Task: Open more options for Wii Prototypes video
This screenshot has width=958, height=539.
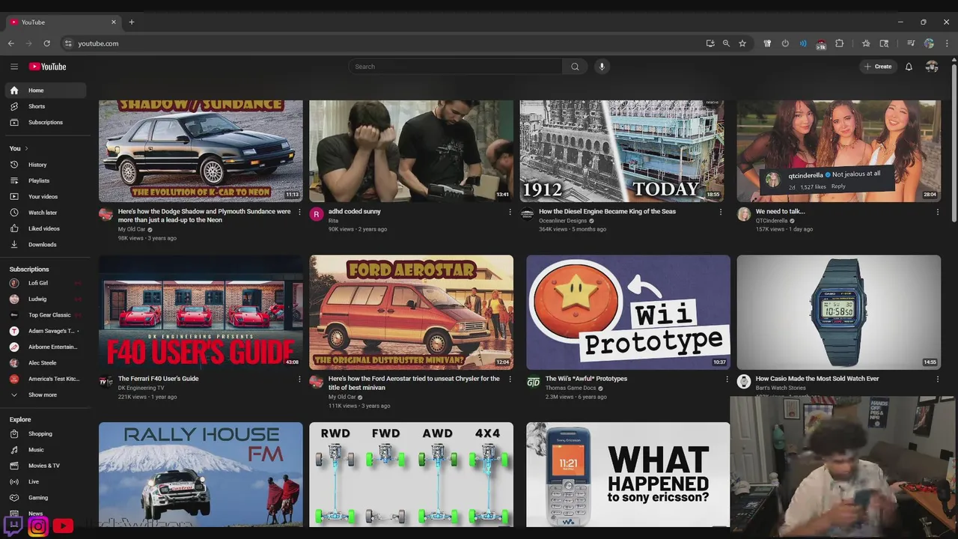Action: tap(727, 379)
